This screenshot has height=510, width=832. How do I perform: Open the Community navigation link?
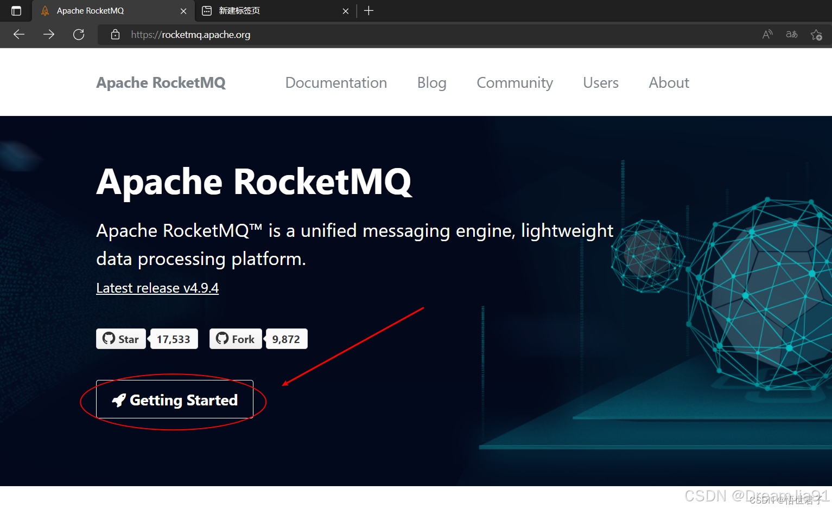tap(515, 82)
